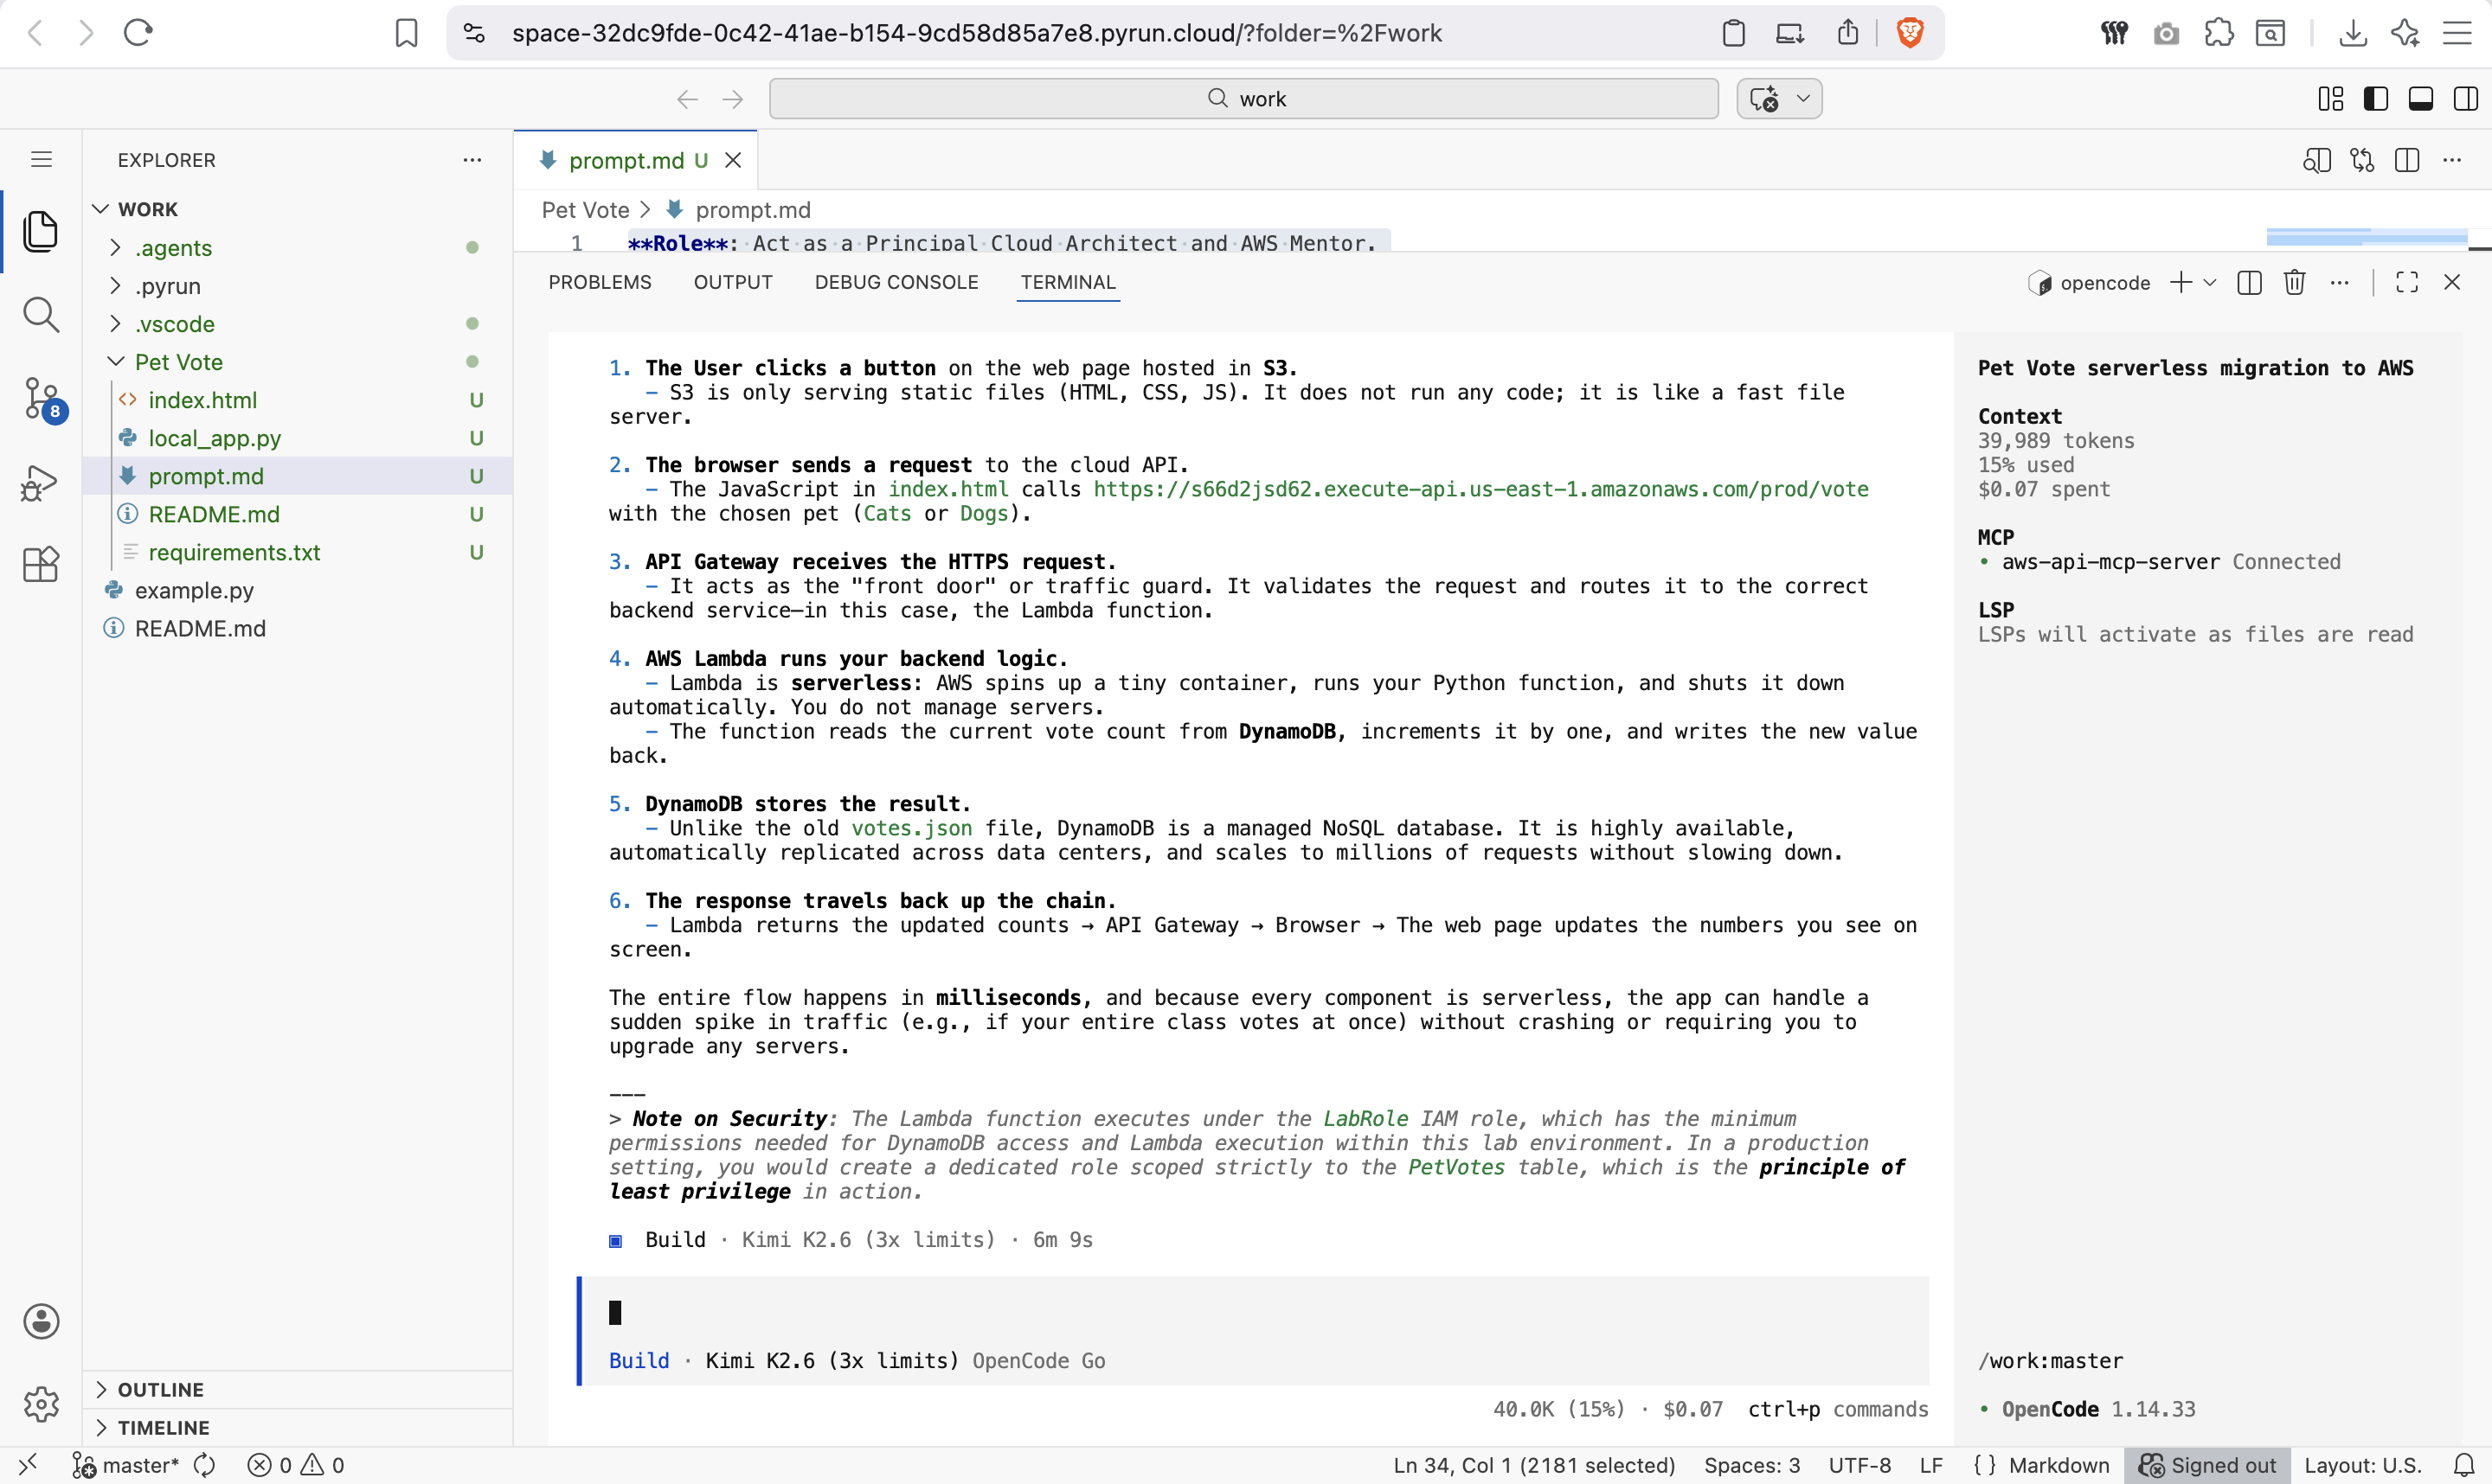This screenshot has height=1484, width=2492.
Task: Click the browser reload button
Action: click(x=138, y=33)
